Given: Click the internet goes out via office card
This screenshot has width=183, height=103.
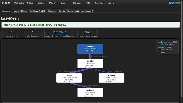Looking at the screenshot, I should (x=88, y=34).
